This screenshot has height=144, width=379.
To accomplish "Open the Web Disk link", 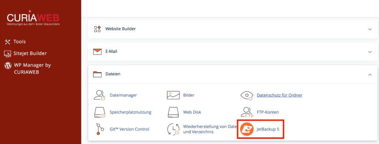I will pyautogui.click(x=192, y=112).
